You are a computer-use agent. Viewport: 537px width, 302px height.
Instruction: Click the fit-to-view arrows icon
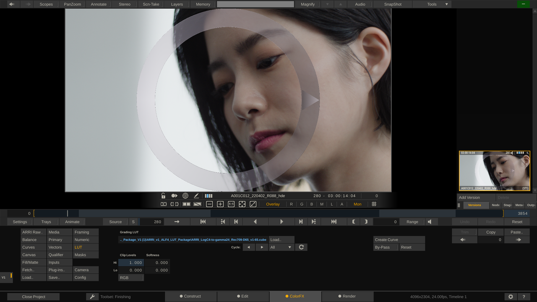coord(242,204)
